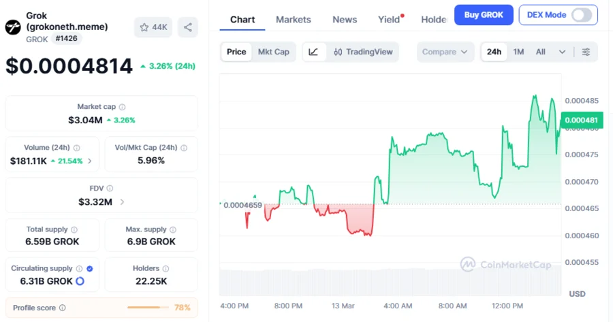This screenshot has height=322, width=613.
Task: Add Grok to watchlist with star button
Action: click(153, 27)
